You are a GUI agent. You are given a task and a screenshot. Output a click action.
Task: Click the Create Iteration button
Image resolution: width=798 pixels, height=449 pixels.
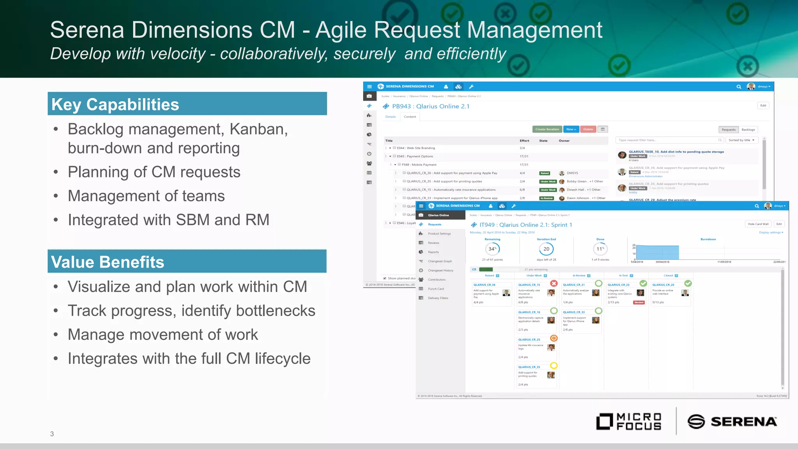(x=547, y=129)
